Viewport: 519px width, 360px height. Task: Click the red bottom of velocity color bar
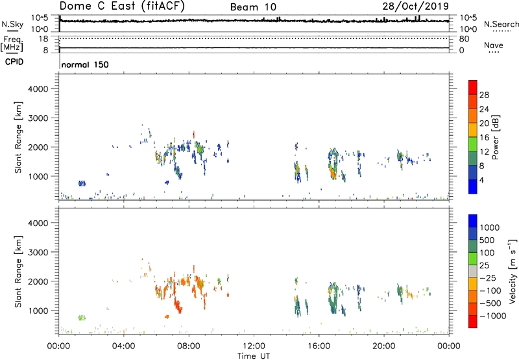tap(473, 322)
